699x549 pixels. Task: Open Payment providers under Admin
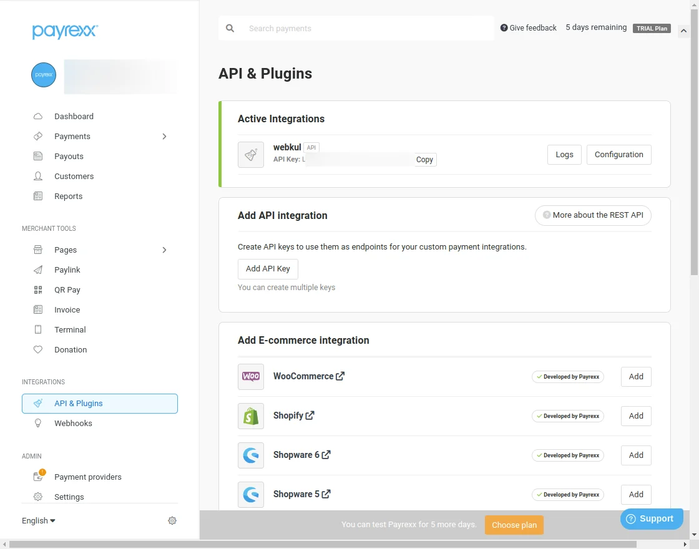[87, 477]
